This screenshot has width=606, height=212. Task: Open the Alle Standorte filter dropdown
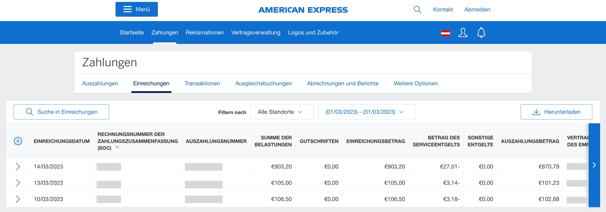click(x=282, y=112)
